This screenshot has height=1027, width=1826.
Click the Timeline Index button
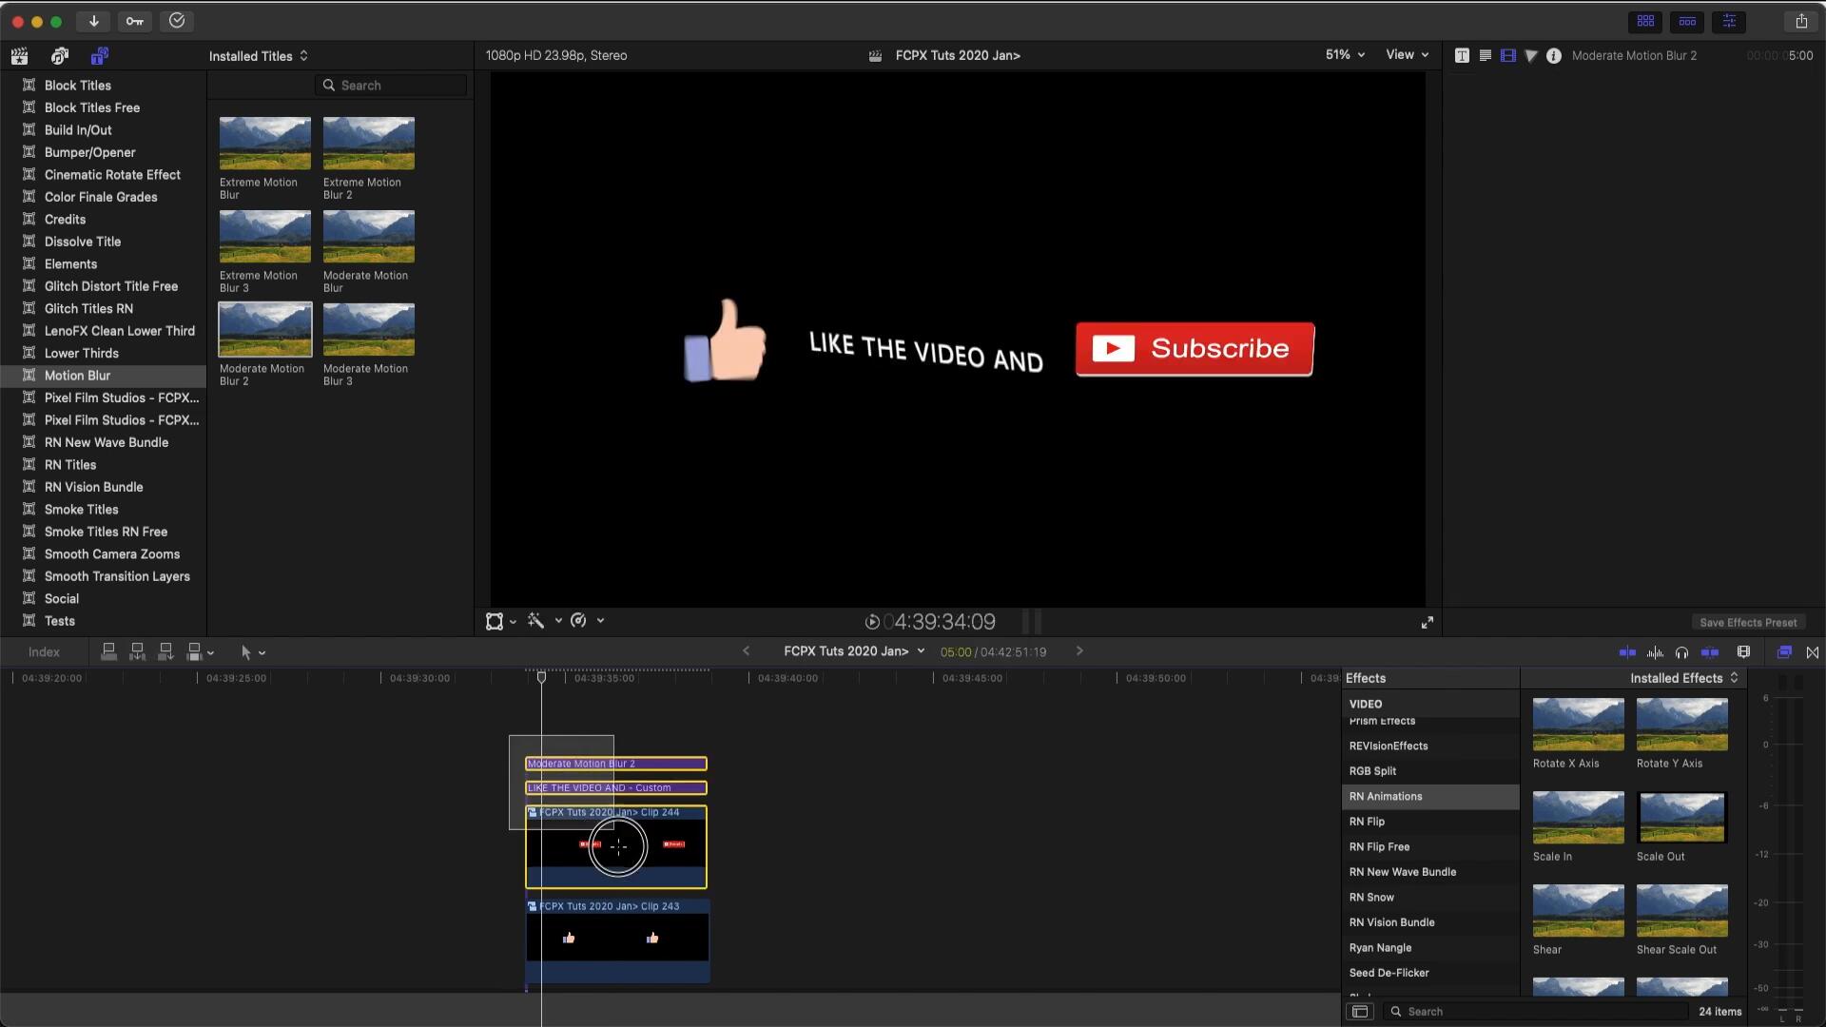point(42,652)
